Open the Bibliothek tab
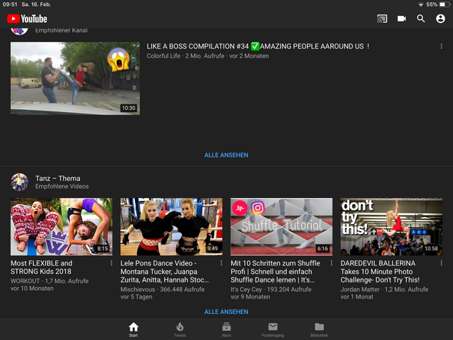Image resolution: width=453 pixels, height=340 pixels. pyautogui.click(x=319, y=329)
